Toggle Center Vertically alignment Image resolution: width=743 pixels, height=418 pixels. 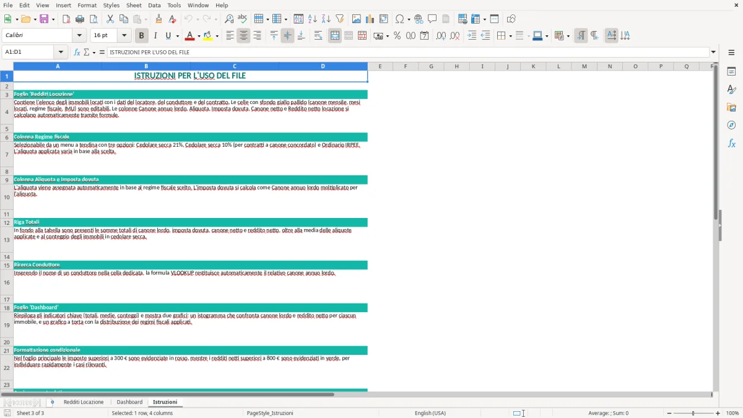click(x=287, y=36)
